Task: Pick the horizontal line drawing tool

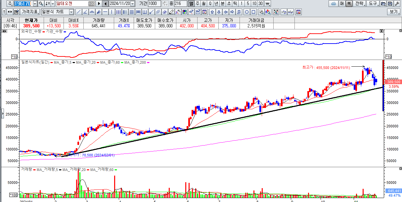Action: point(105,12)
